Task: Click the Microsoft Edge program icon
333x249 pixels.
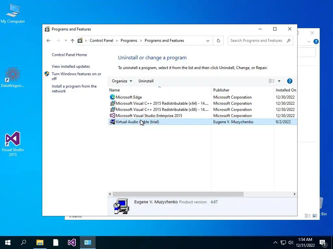Action: tap(112, 97)
